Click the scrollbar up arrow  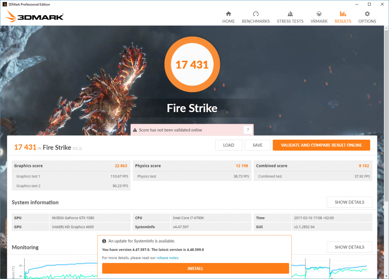pos(386,28)
